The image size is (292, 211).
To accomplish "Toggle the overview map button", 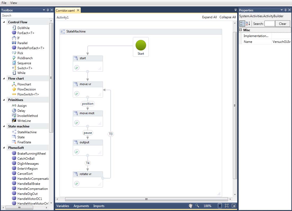I will (x=233, y=206).
